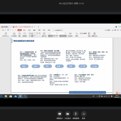Open the 背景 background dropdown
The image size is (121, 121).
click(x=77, y=35)
